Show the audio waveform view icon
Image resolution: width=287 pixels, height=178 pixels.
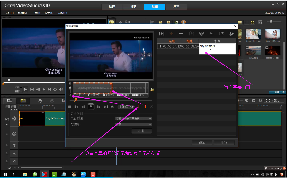[x=152, y=90]
